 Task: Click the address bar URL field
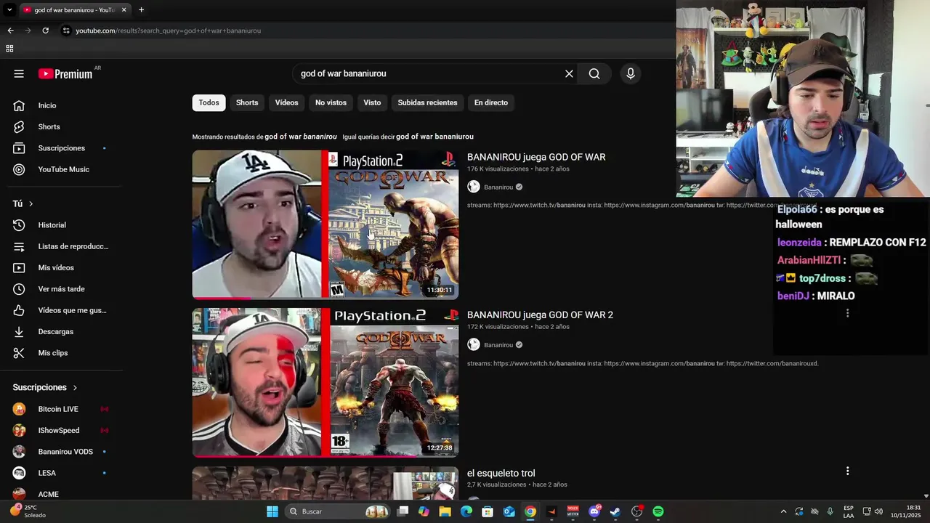(x=363, y=31)
